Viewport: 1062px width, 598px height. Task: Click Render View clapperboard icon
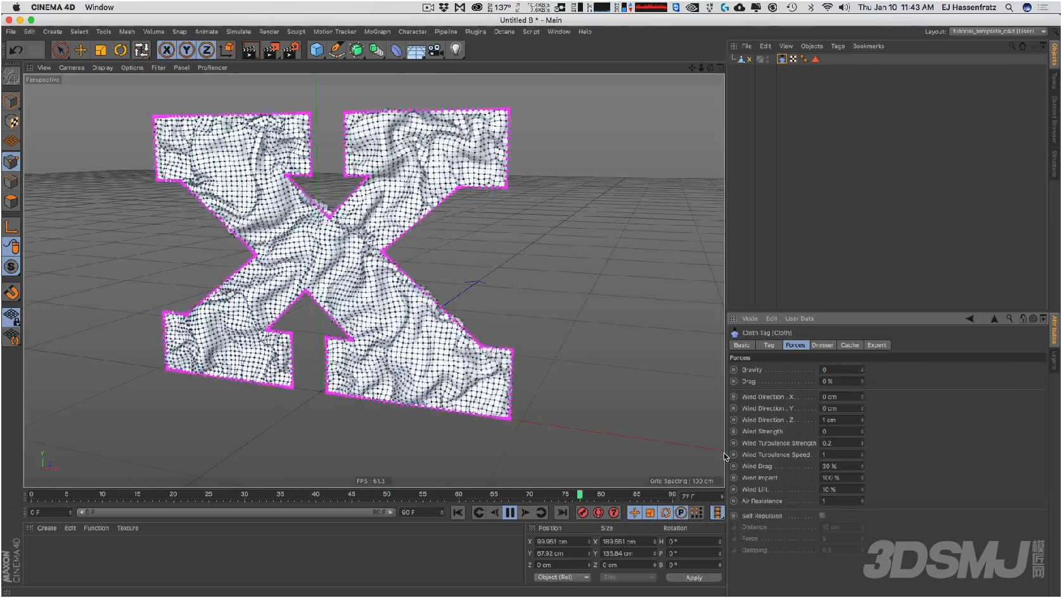tap(250, 50)
